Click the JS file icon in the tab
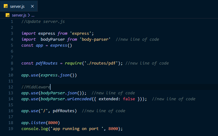 tap(6, 6)
